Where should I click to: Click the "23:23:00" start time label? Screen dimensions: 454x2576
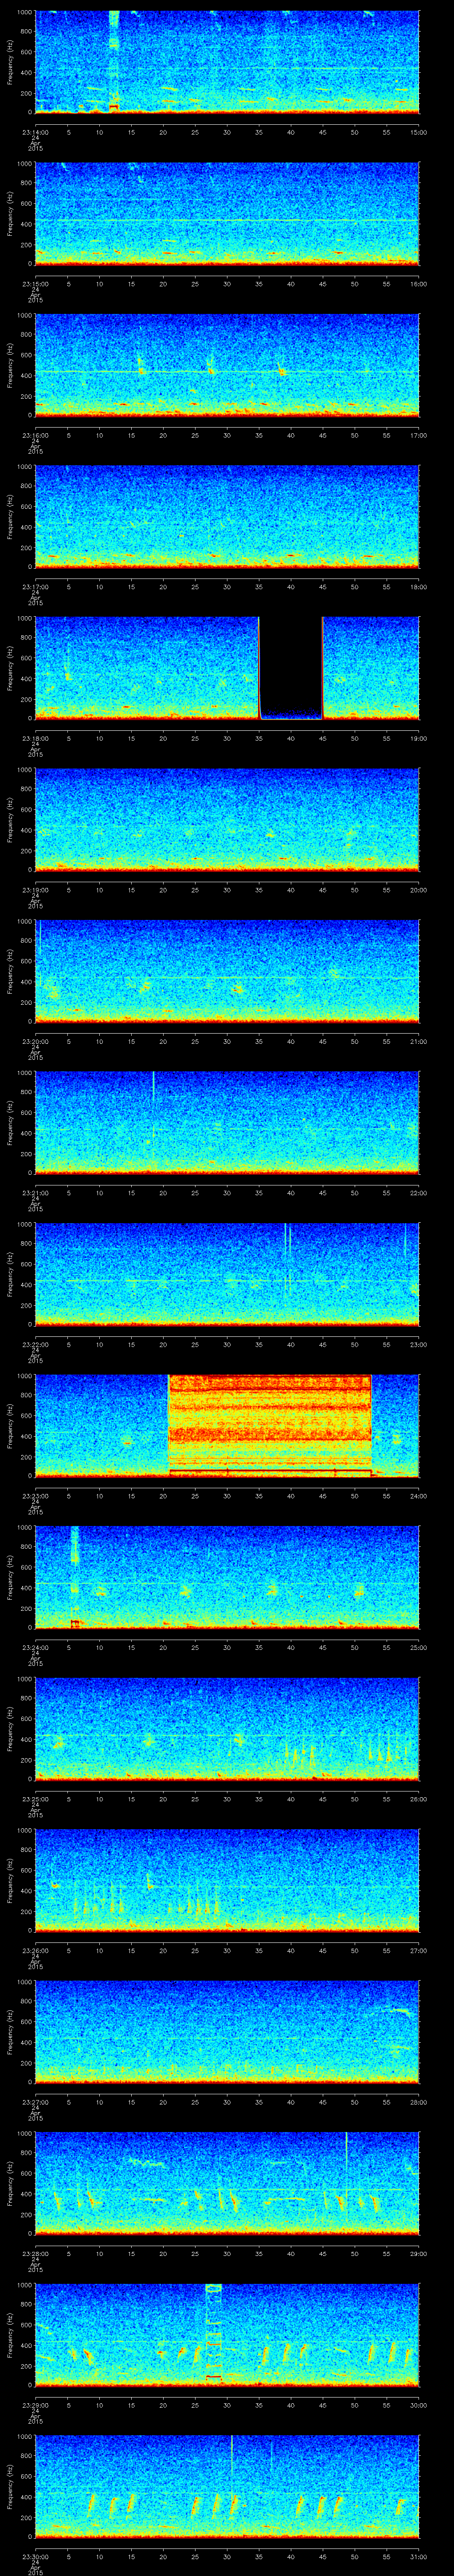(35, 1496)
